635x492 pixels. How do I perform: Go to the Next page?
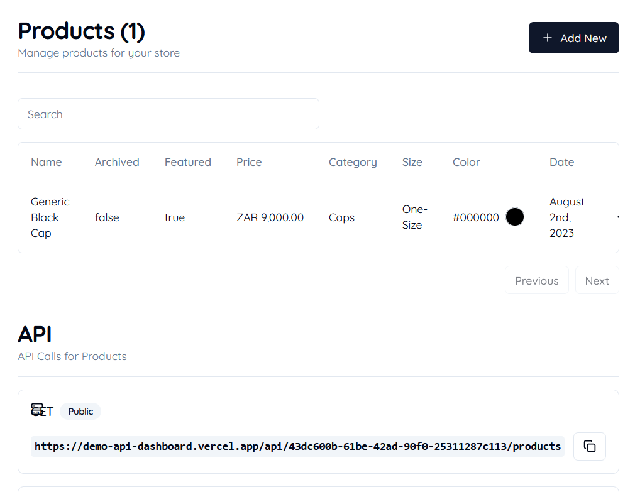coord(597,280)
